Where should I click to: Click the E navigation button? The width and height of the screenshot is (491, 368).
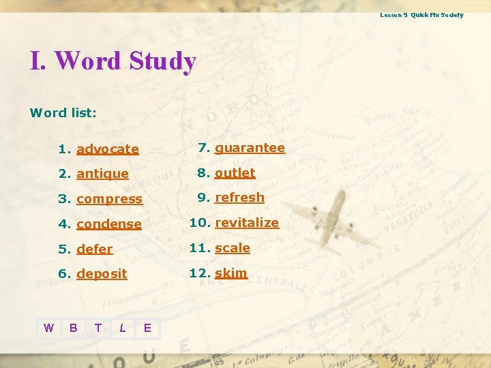coord(147,328)
